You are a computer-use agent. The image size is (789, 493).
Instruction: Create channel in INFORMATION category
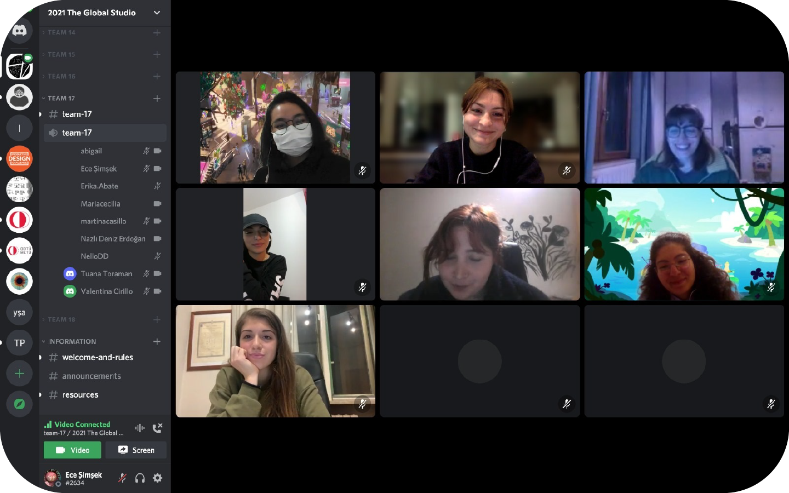click(157, 341)
